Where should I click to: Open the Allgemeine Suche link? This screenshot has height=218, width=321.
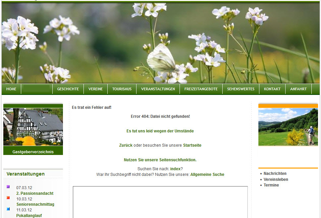click(207, 175)
